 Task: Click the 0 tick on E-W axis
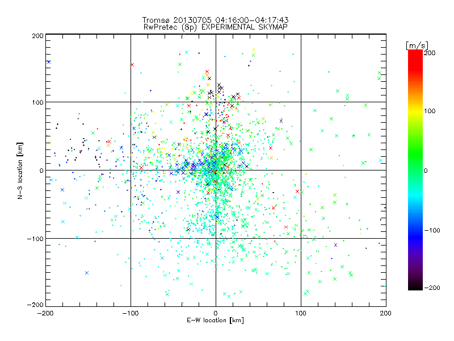pyautogui.click(x=216, y=313)
